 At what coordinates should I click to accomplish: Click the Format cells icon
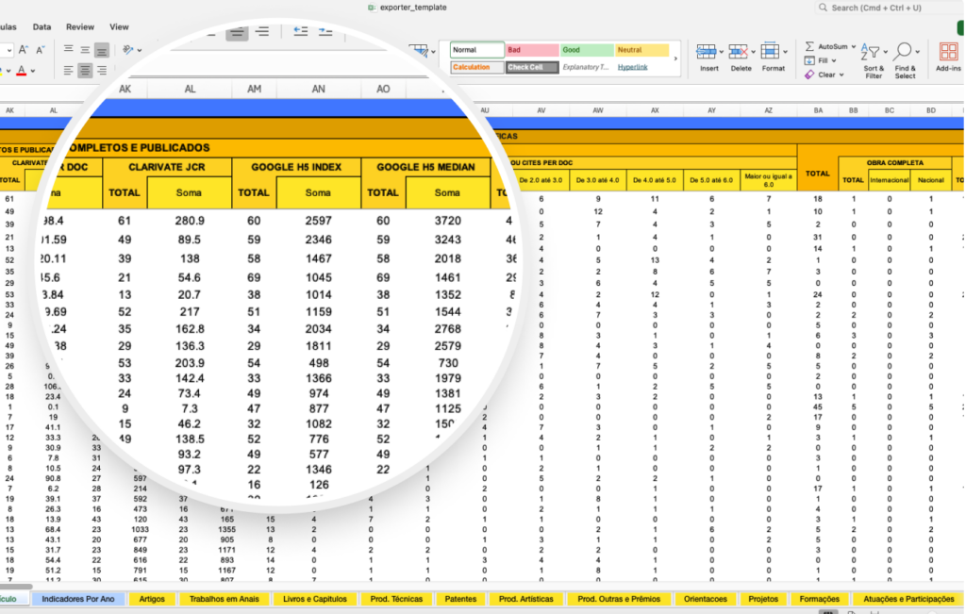[770, 51]
